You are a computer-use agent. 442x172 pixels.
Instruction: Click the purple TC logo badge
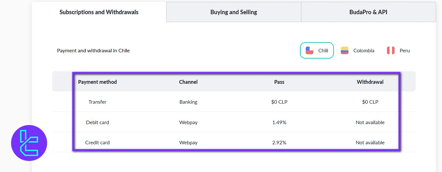(29, 143)
